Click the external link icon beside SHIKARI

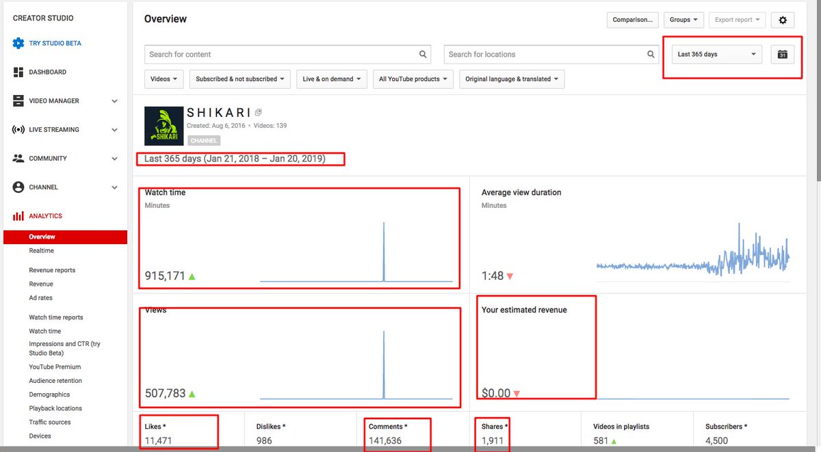(x=259, y=112)
